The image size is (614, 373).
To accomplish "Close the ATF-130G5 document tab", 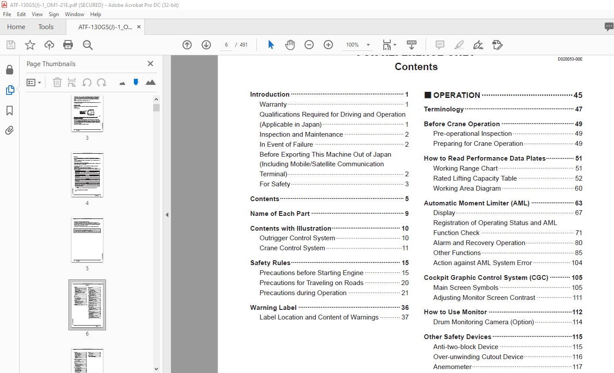I will [x=139, y=27].
